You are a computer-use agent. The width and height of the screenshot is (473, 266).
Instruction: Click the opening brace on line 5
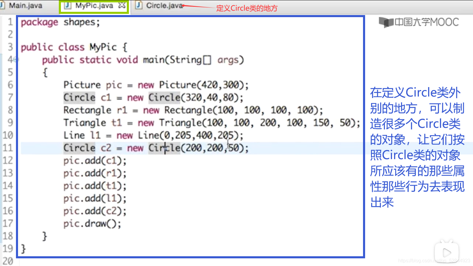[x=45, y=72]
